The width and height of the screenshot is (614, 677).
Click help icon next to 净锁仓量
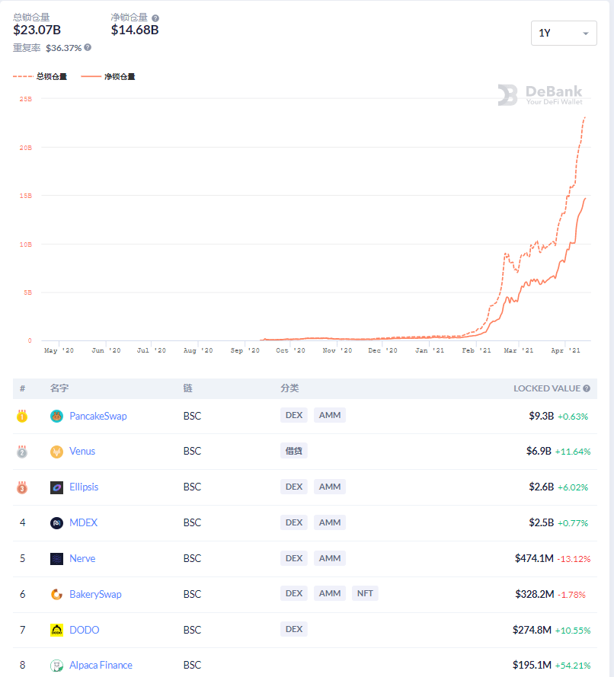(x=155, y=18)
